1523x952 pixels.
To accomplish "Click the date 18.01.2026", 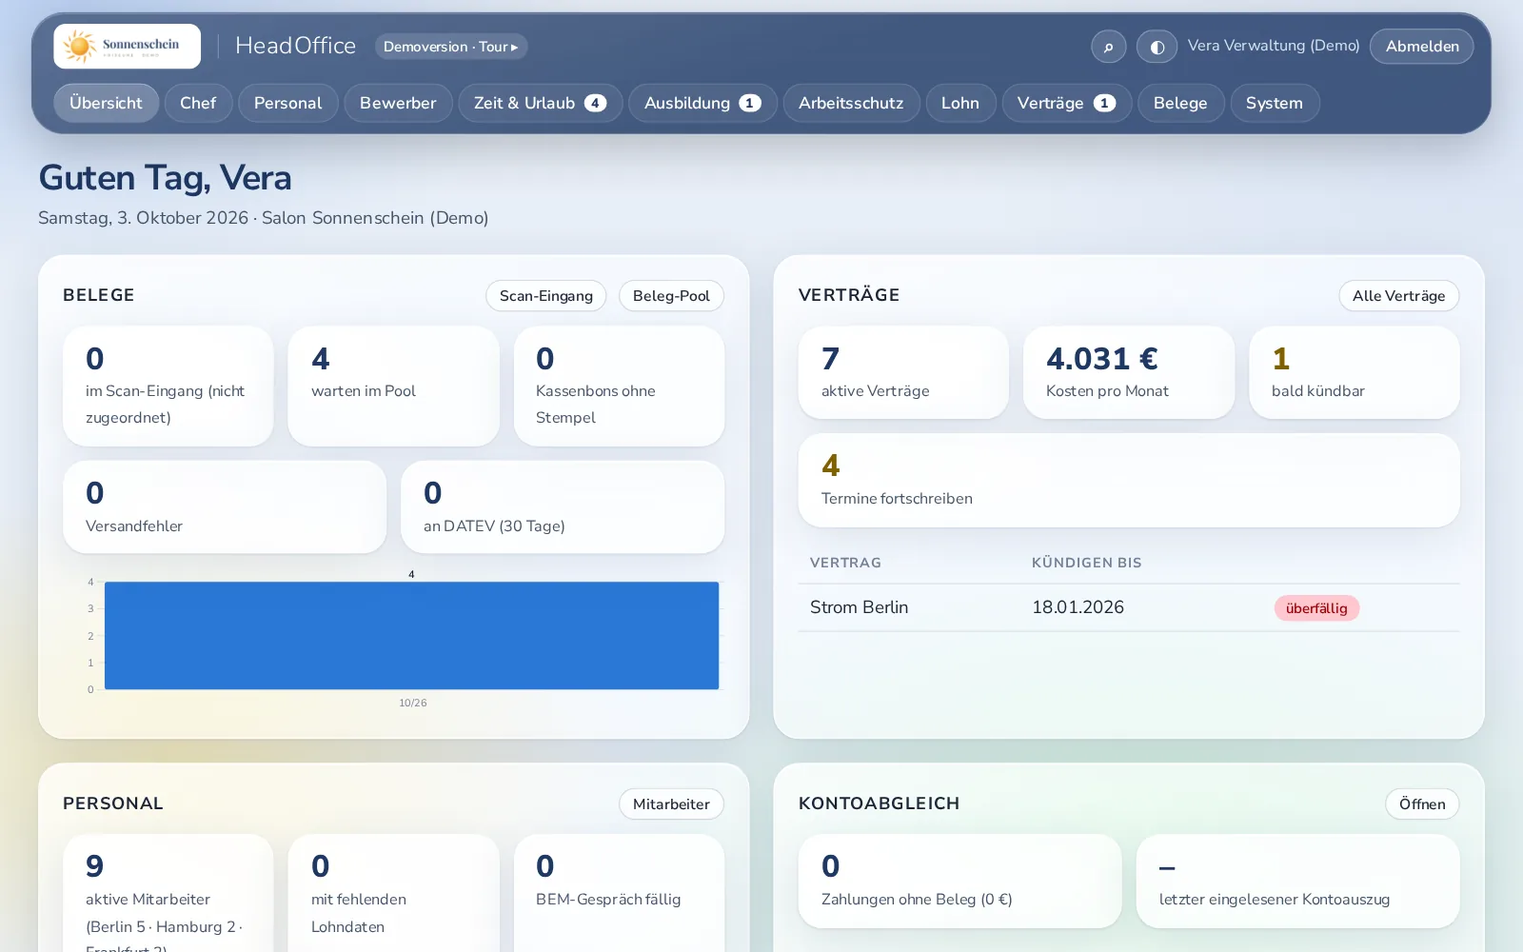I will click(x=1078, y=607).
